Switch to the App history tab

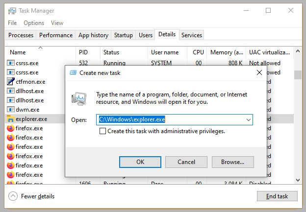[93, 35]
